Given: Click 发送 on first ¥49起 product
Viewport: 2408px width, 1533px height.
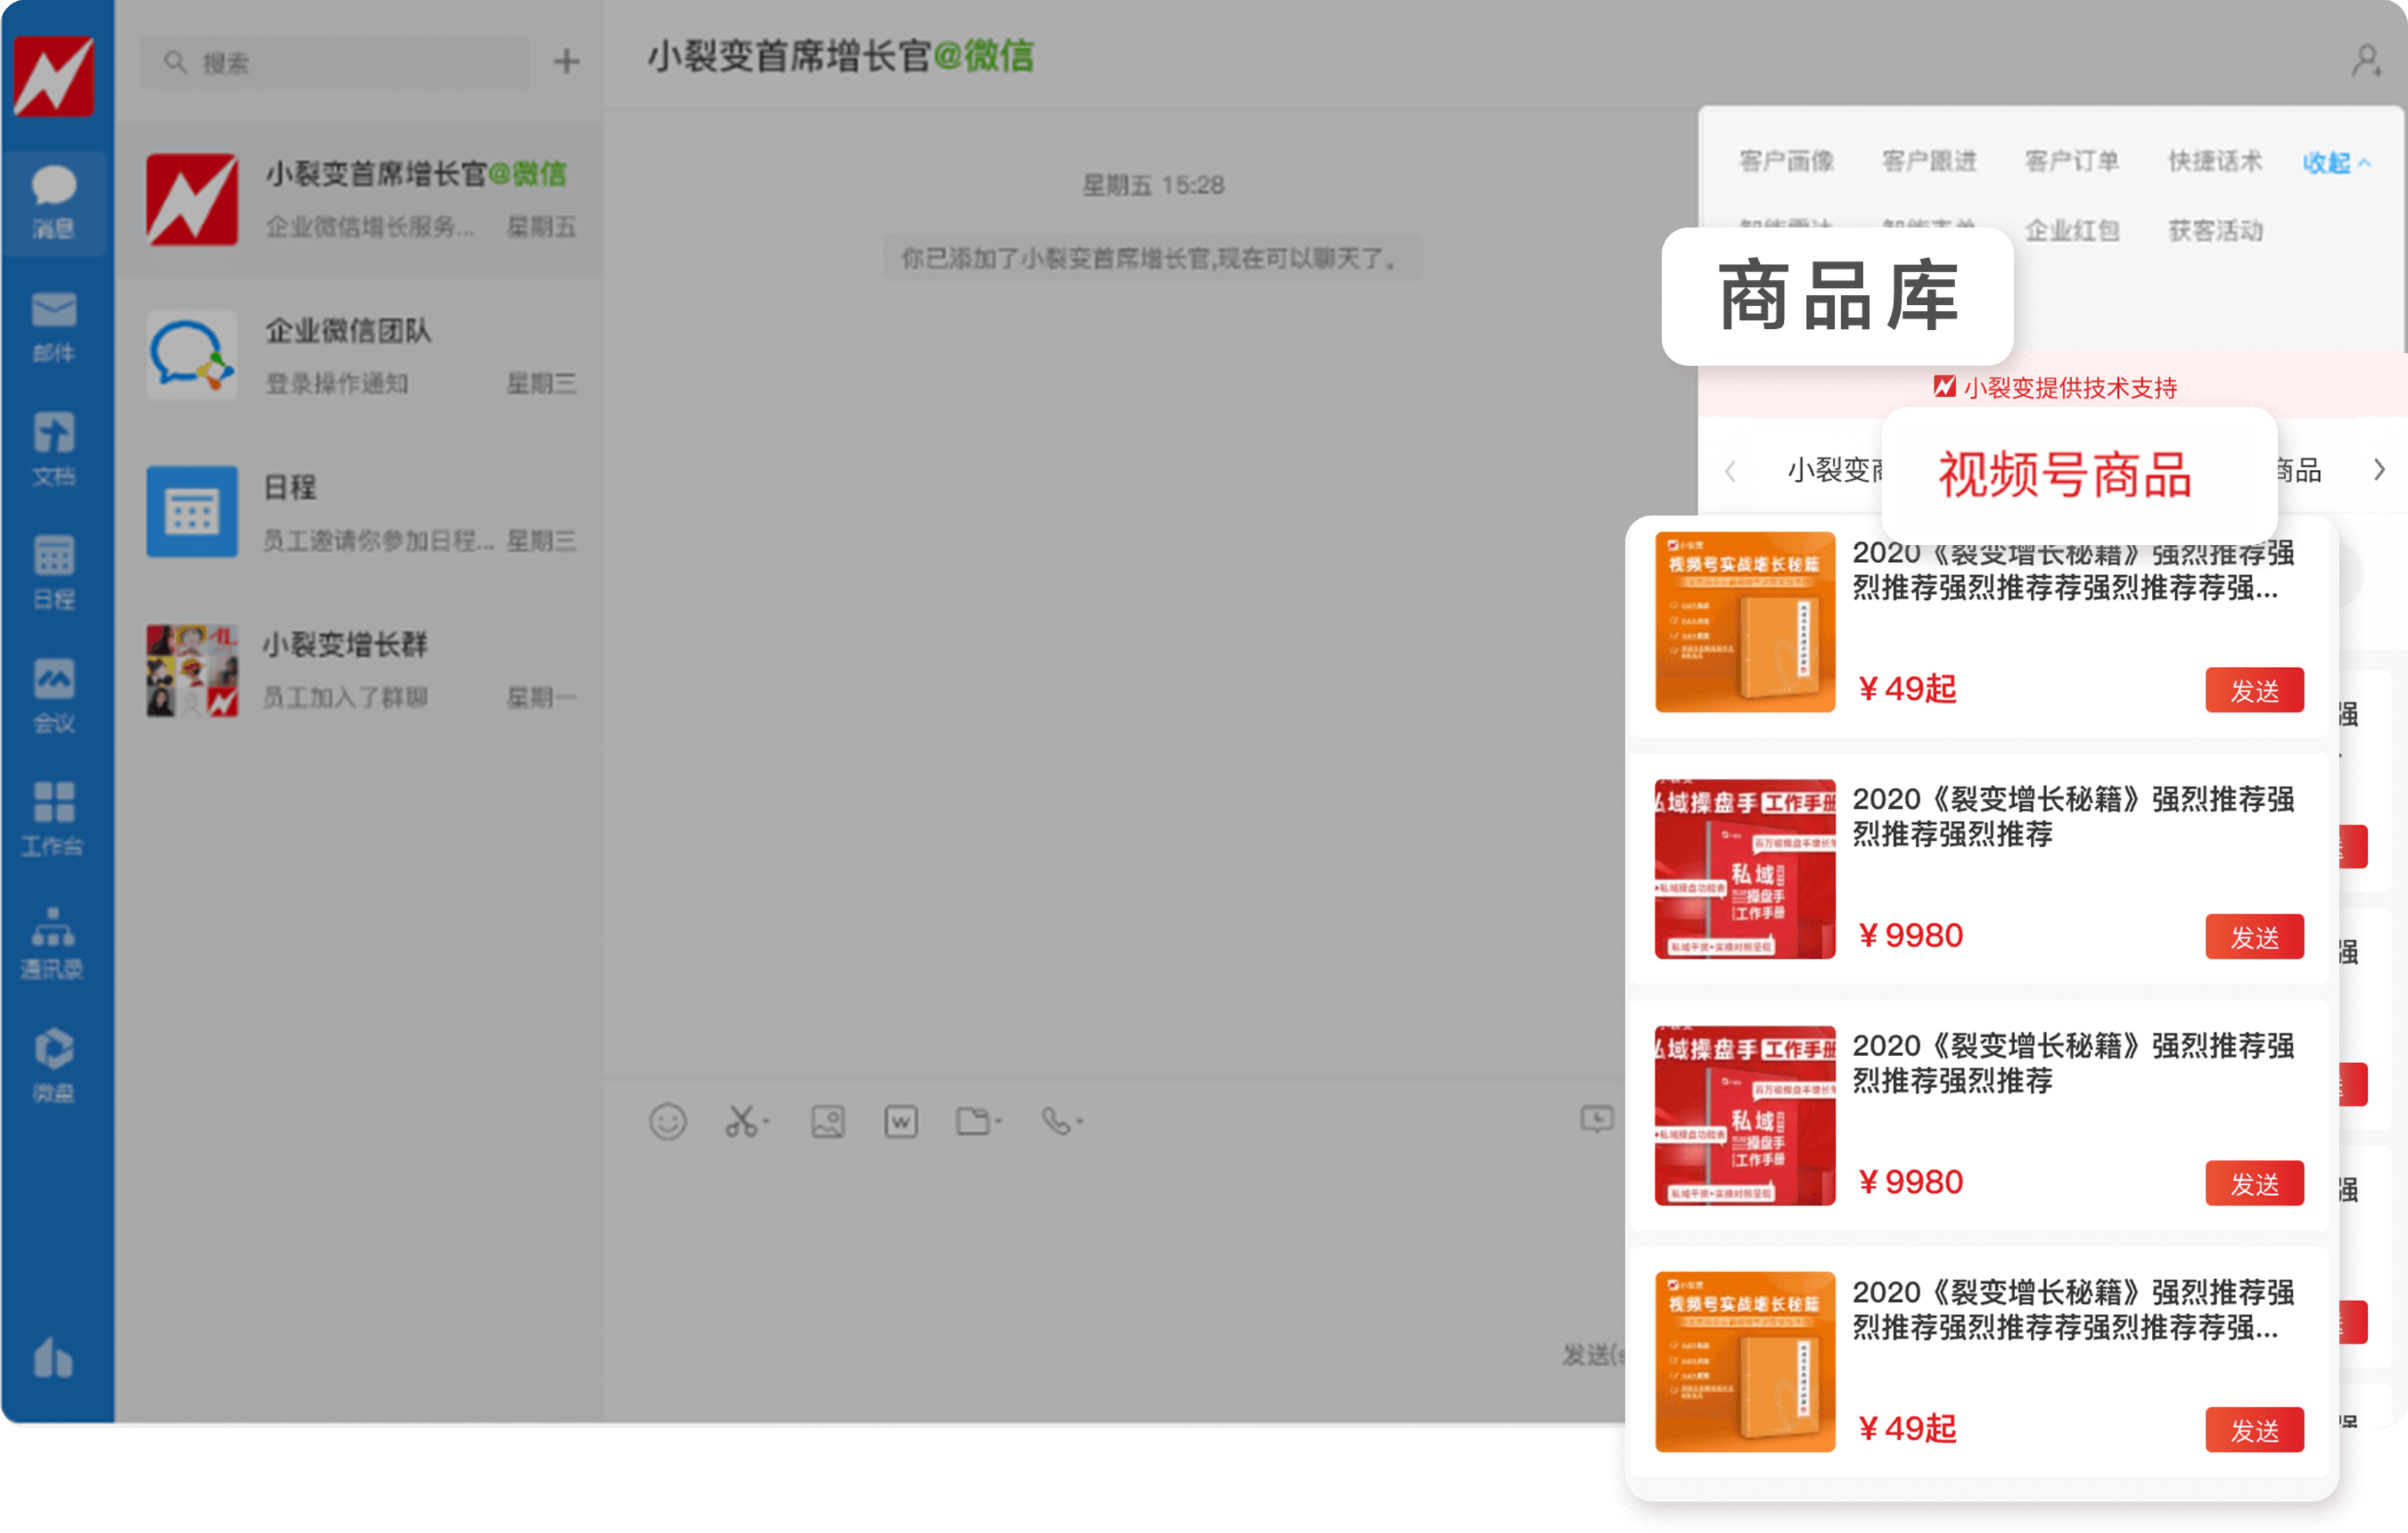Looking at the screenshot, I should (2254, 690).
